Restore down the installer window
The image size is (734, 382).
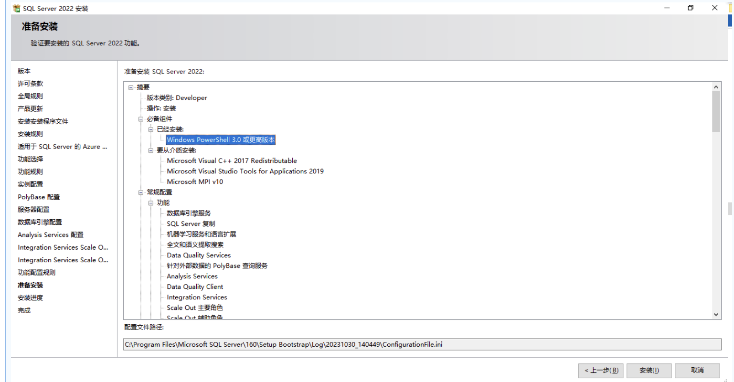(x=691, y=8)
